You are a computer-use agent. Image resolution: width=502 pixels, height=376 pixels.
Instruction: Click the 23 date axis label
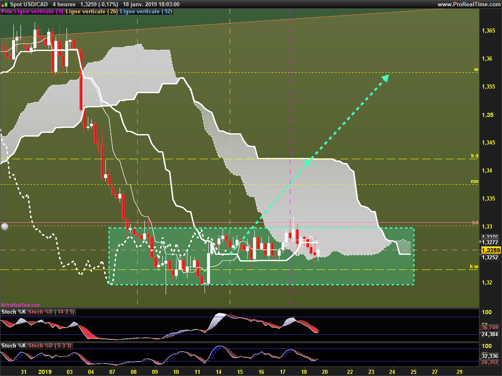[371, 371]
